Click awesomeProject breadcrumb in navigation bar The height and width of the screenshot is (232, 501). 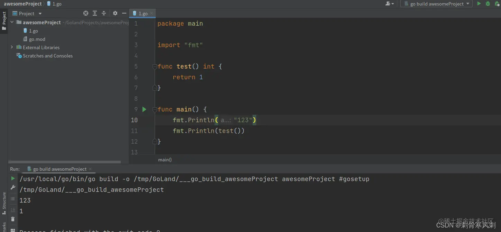(x=22, y=4)
